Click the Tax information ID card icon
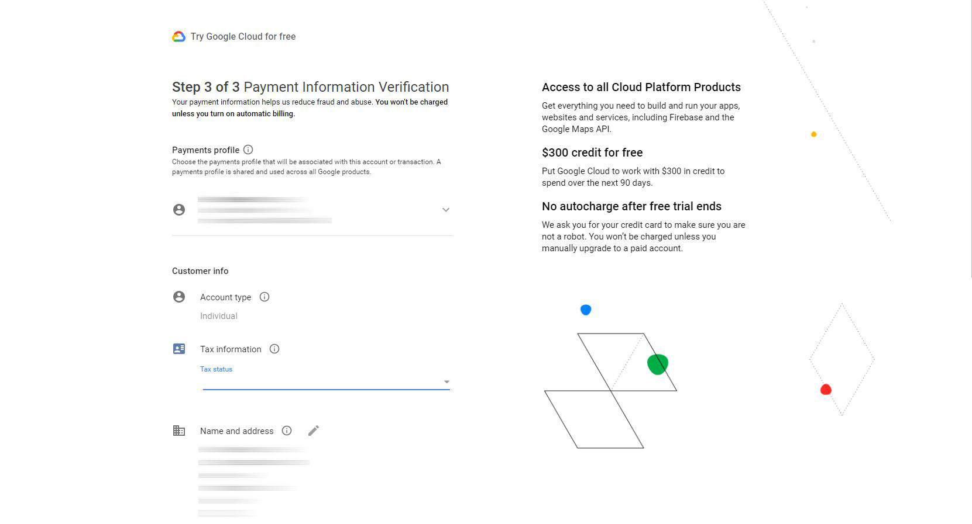This screenshot has height=524, width=972. [x=179, y=349]
